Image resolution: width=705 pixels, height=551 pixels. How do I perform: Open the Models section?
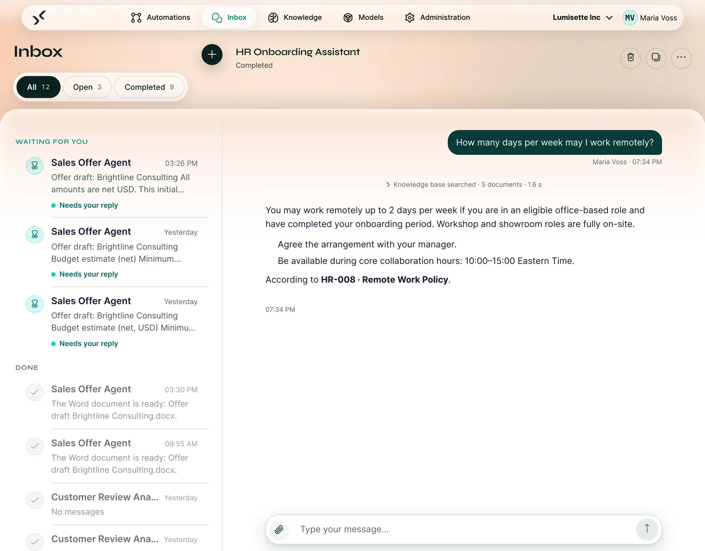click(364, 18)
